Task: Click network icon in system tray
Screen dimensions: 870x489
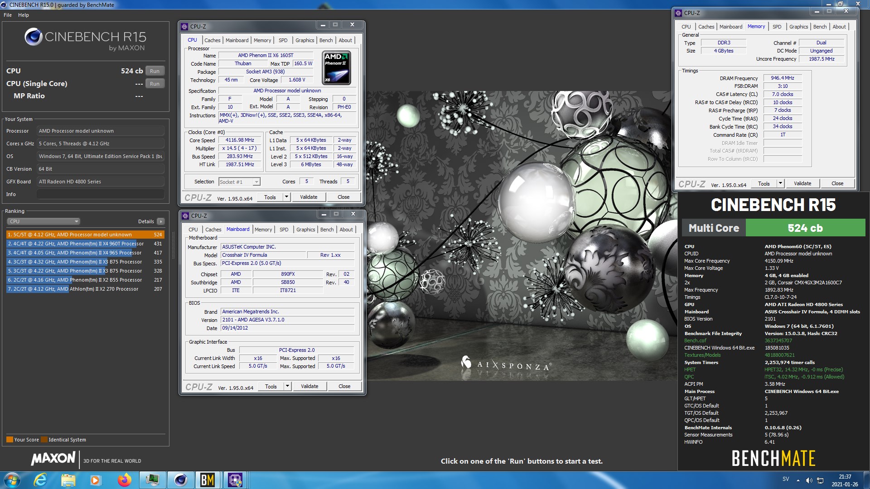Action: 820,480
